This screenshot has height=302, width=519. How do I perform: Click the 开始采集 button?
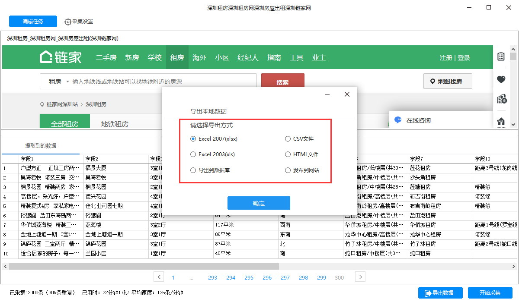[490, 293]
